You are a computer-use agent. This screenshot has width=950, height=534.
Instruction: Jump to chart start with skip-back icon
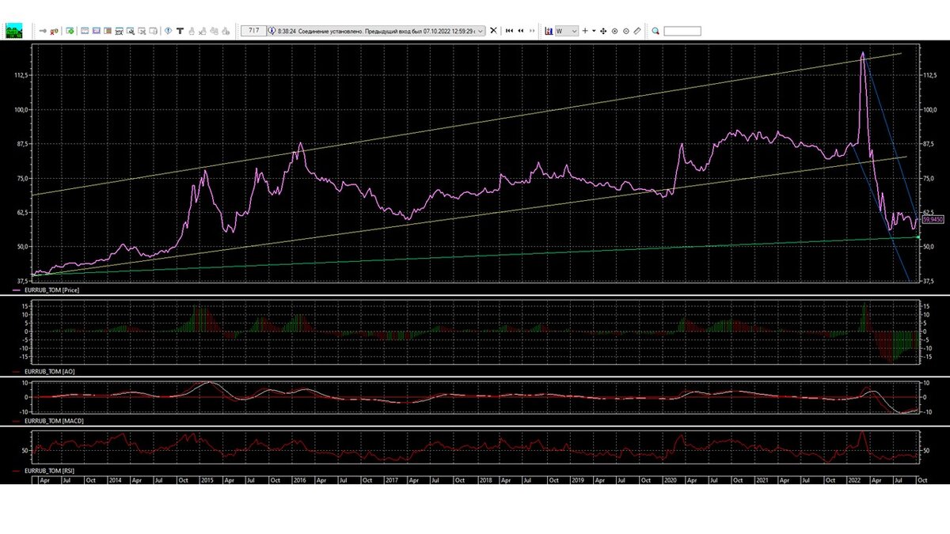click(x=509, y=31)
